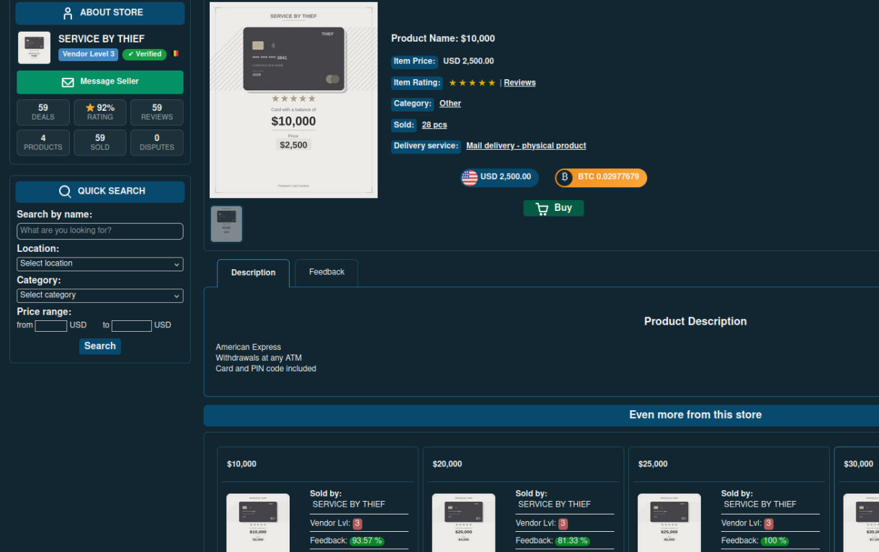Screen dimensions: 879x552
Task: Click the 'Product Description' heading
Action: tap(695, 322)
